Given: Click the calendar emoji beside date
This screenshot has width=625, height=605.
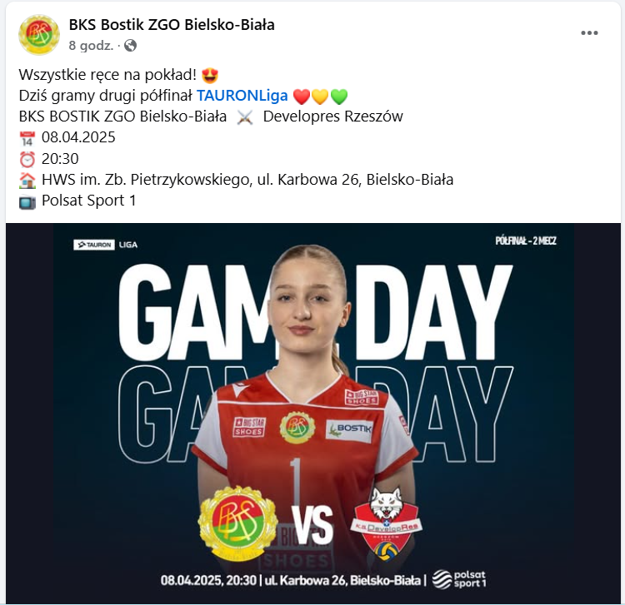Looking at the screenshot, I should point(27,138).
